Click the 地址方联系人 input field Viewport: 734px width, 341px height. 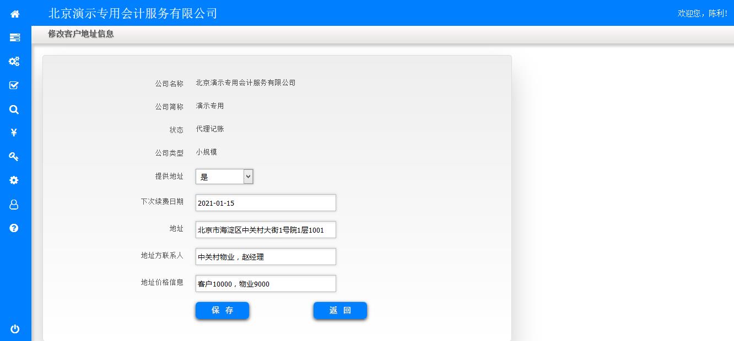tap(266, 257)
